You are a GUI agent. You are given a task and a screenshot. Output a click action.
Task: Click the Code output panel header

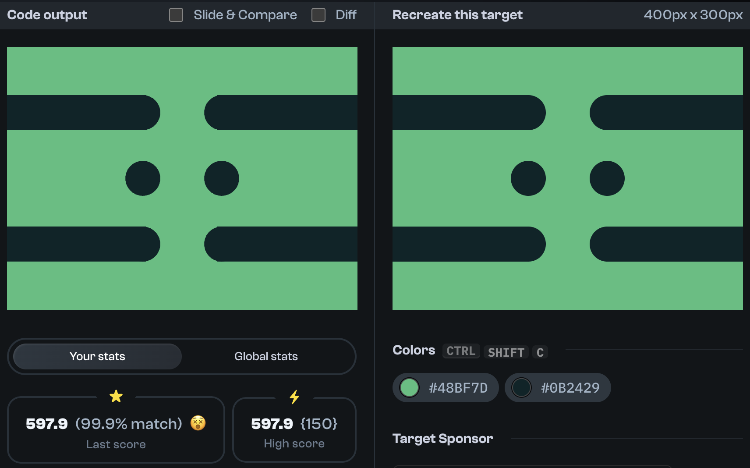pyautogui.click(x=47, y=14)
